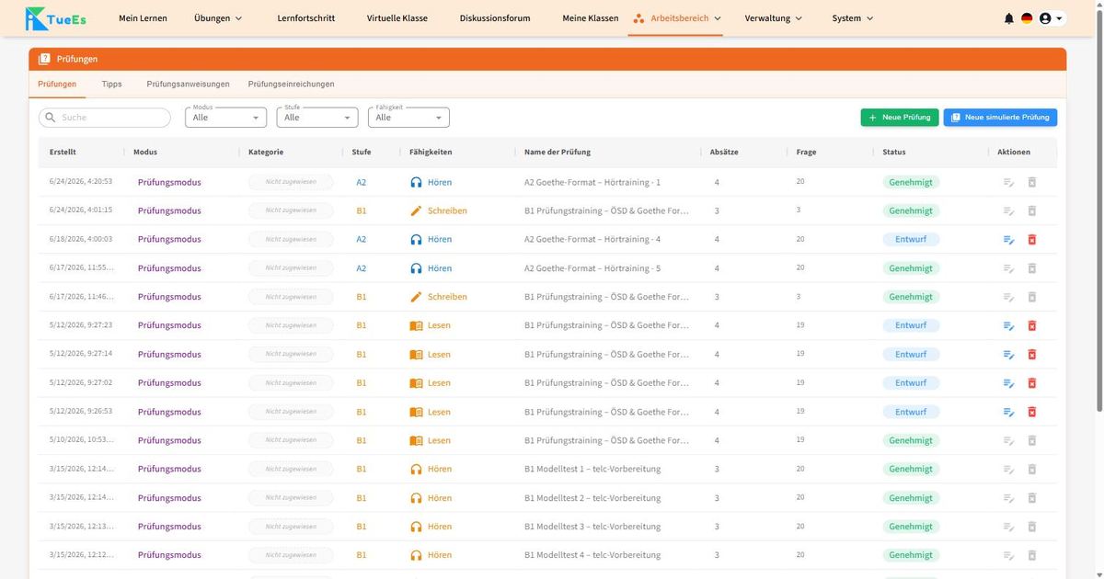Click Genehmigt status of Hörtraining - 1
Screen dimensions: 1104x579
point(911,182)
